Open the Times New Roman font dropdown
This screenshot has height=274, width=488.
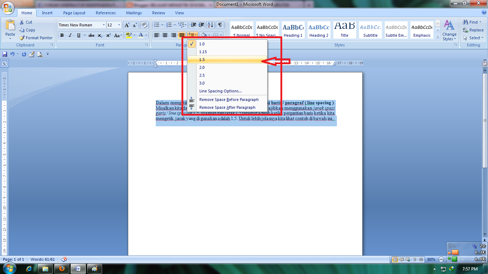click(x=104, y=25)
